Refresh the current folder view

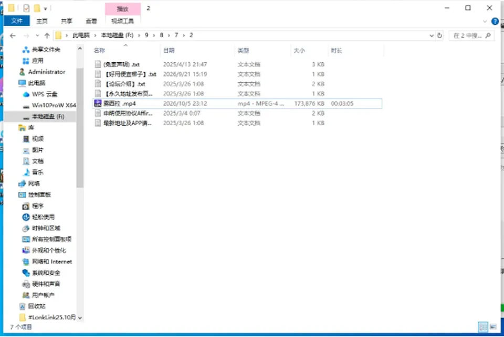[x=440, y=36]
